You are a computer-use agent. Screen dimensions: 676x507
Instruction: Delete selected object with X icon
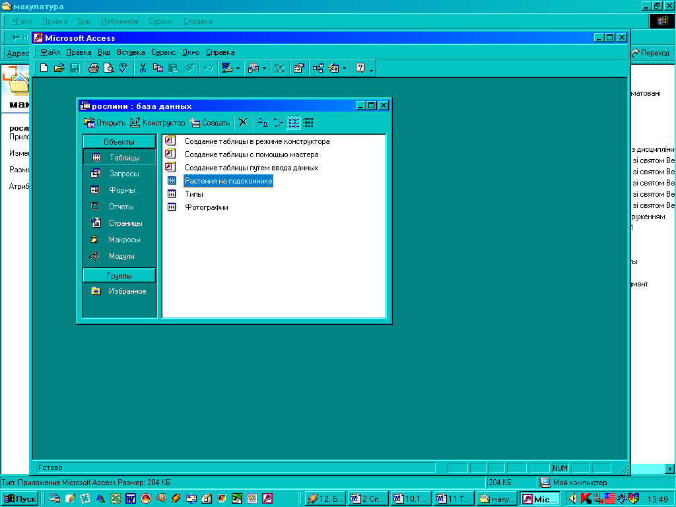pyautogui.click(x=243, y=123)
